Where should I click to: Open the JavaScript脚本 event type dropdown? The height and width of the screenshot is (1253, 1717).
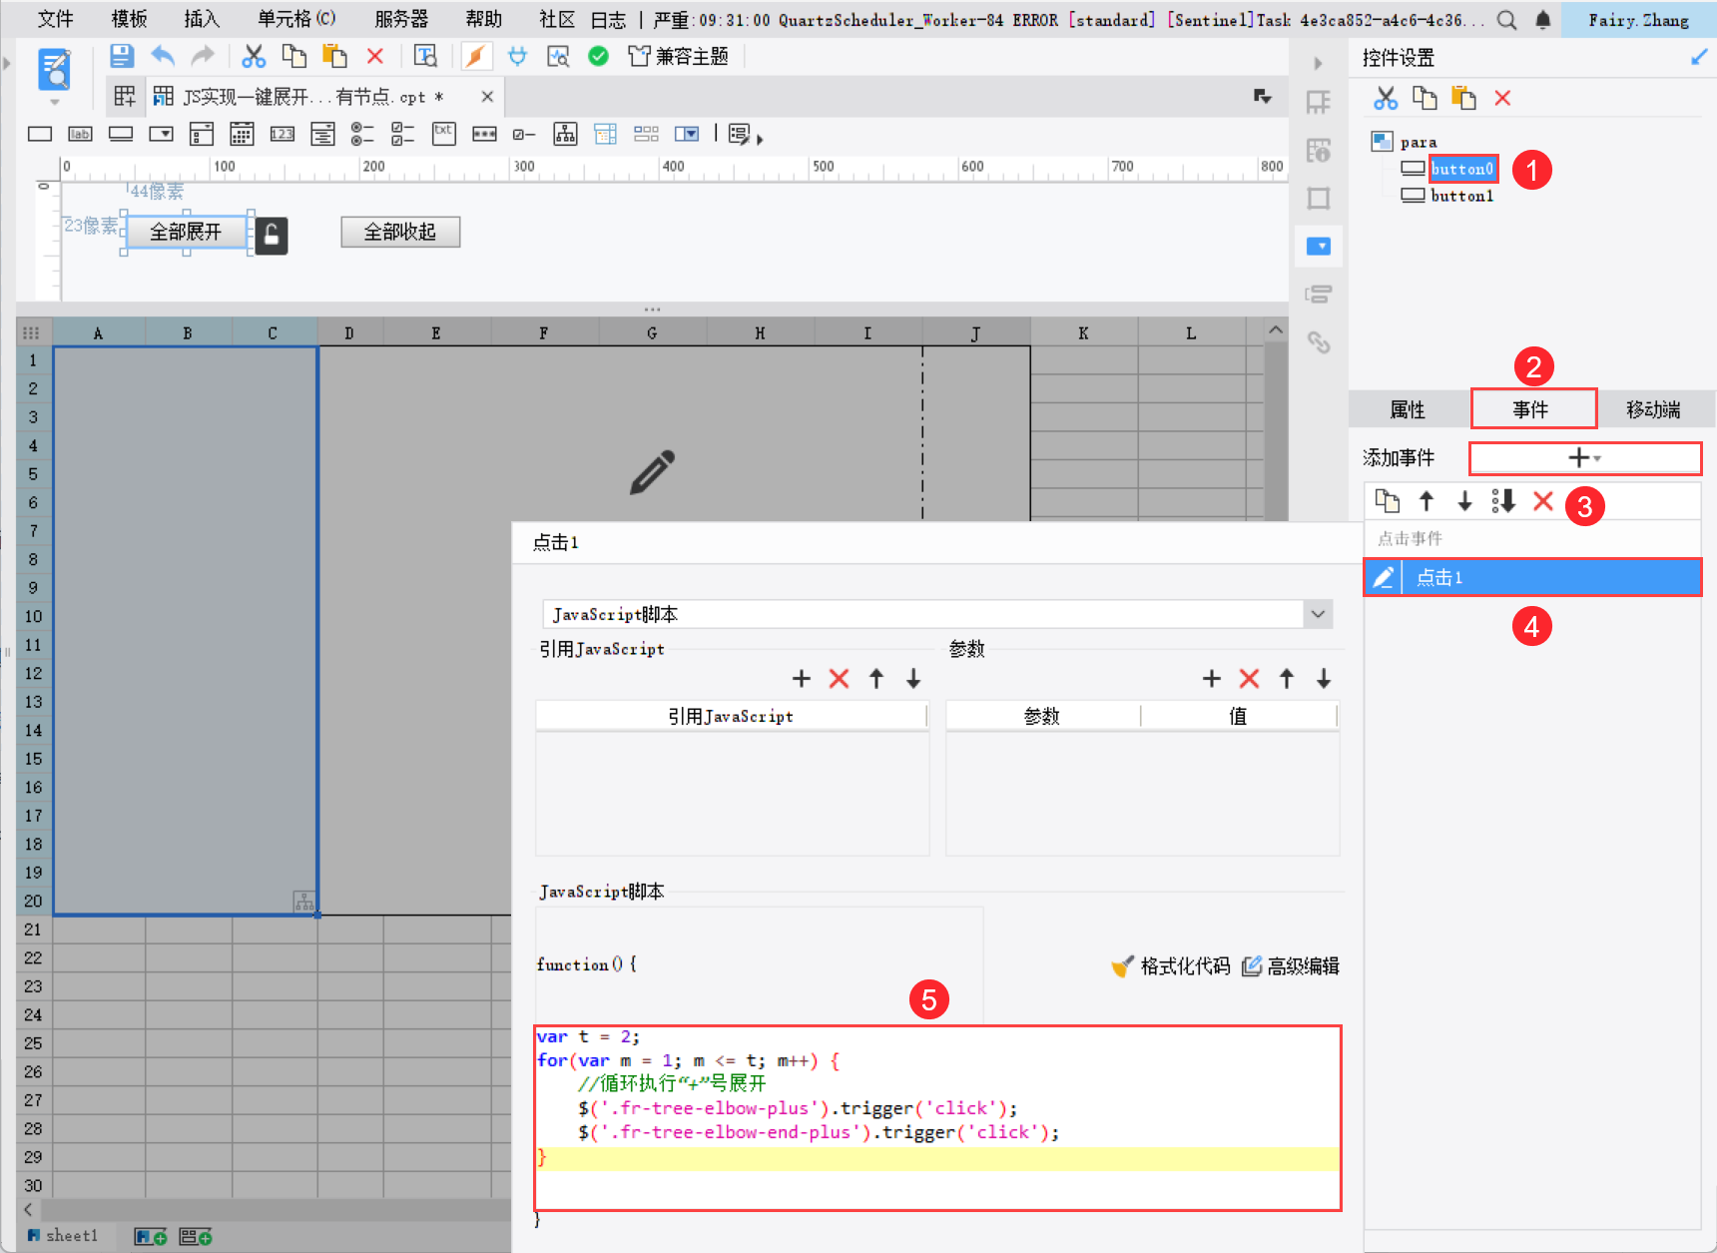[1318, 614]
